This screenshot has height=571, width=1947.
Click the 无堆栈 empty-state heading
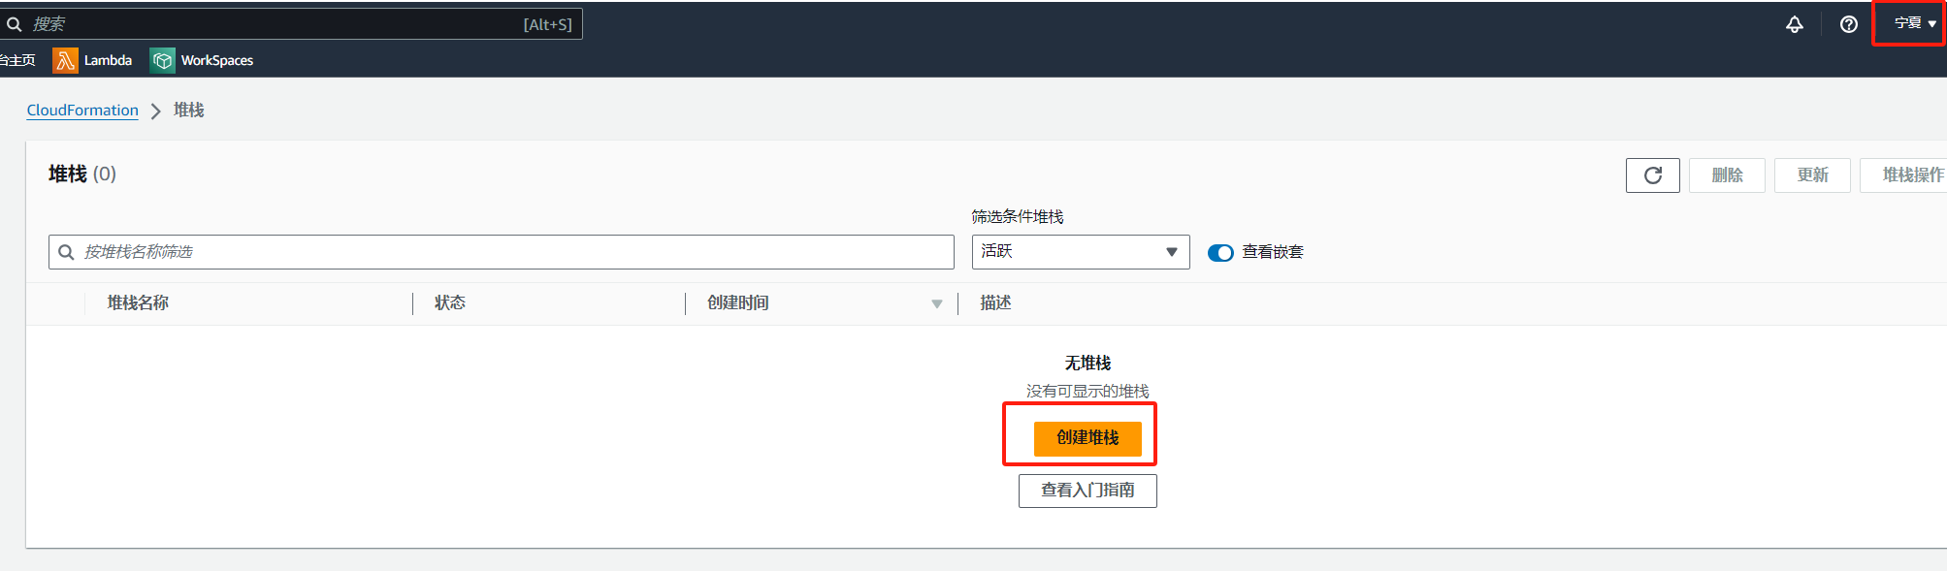(x=1087, y=364)
